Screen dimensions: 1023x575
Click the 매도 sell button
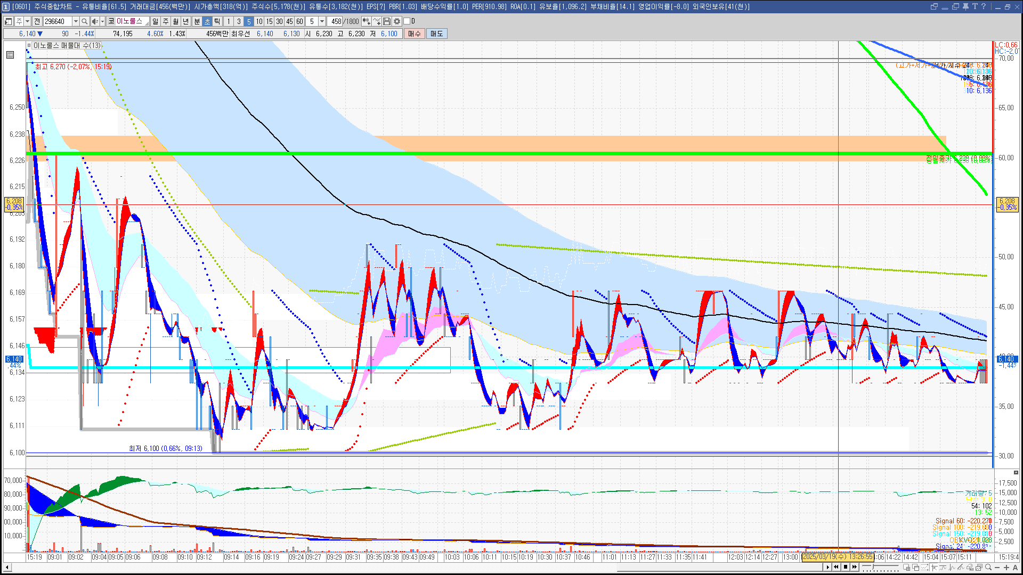pos(437,34)
